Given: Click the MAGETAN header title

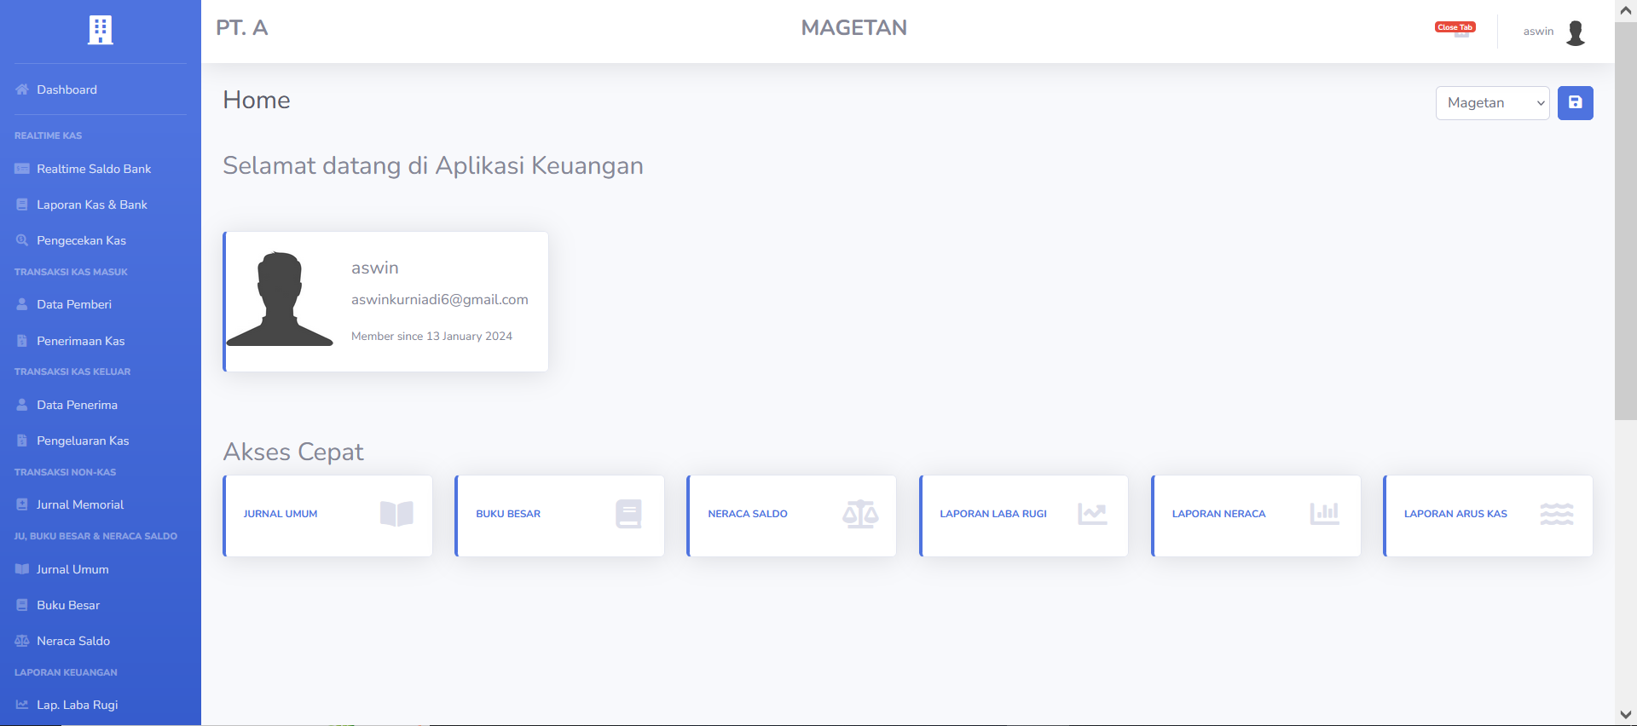Looking at the screenshot, I should (853, 28).
